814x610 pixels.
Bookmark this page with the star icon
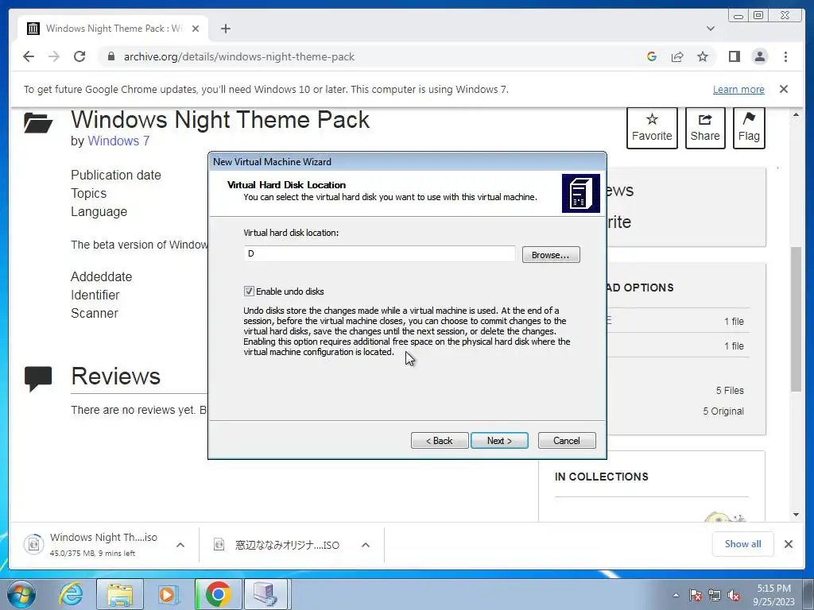703,56
